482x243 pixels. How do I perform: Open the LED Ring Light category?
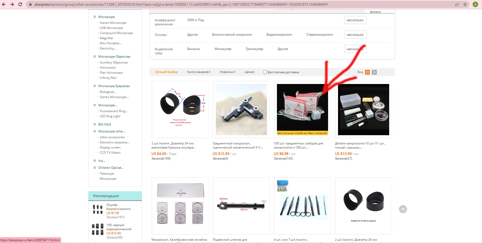click(110, 116)
